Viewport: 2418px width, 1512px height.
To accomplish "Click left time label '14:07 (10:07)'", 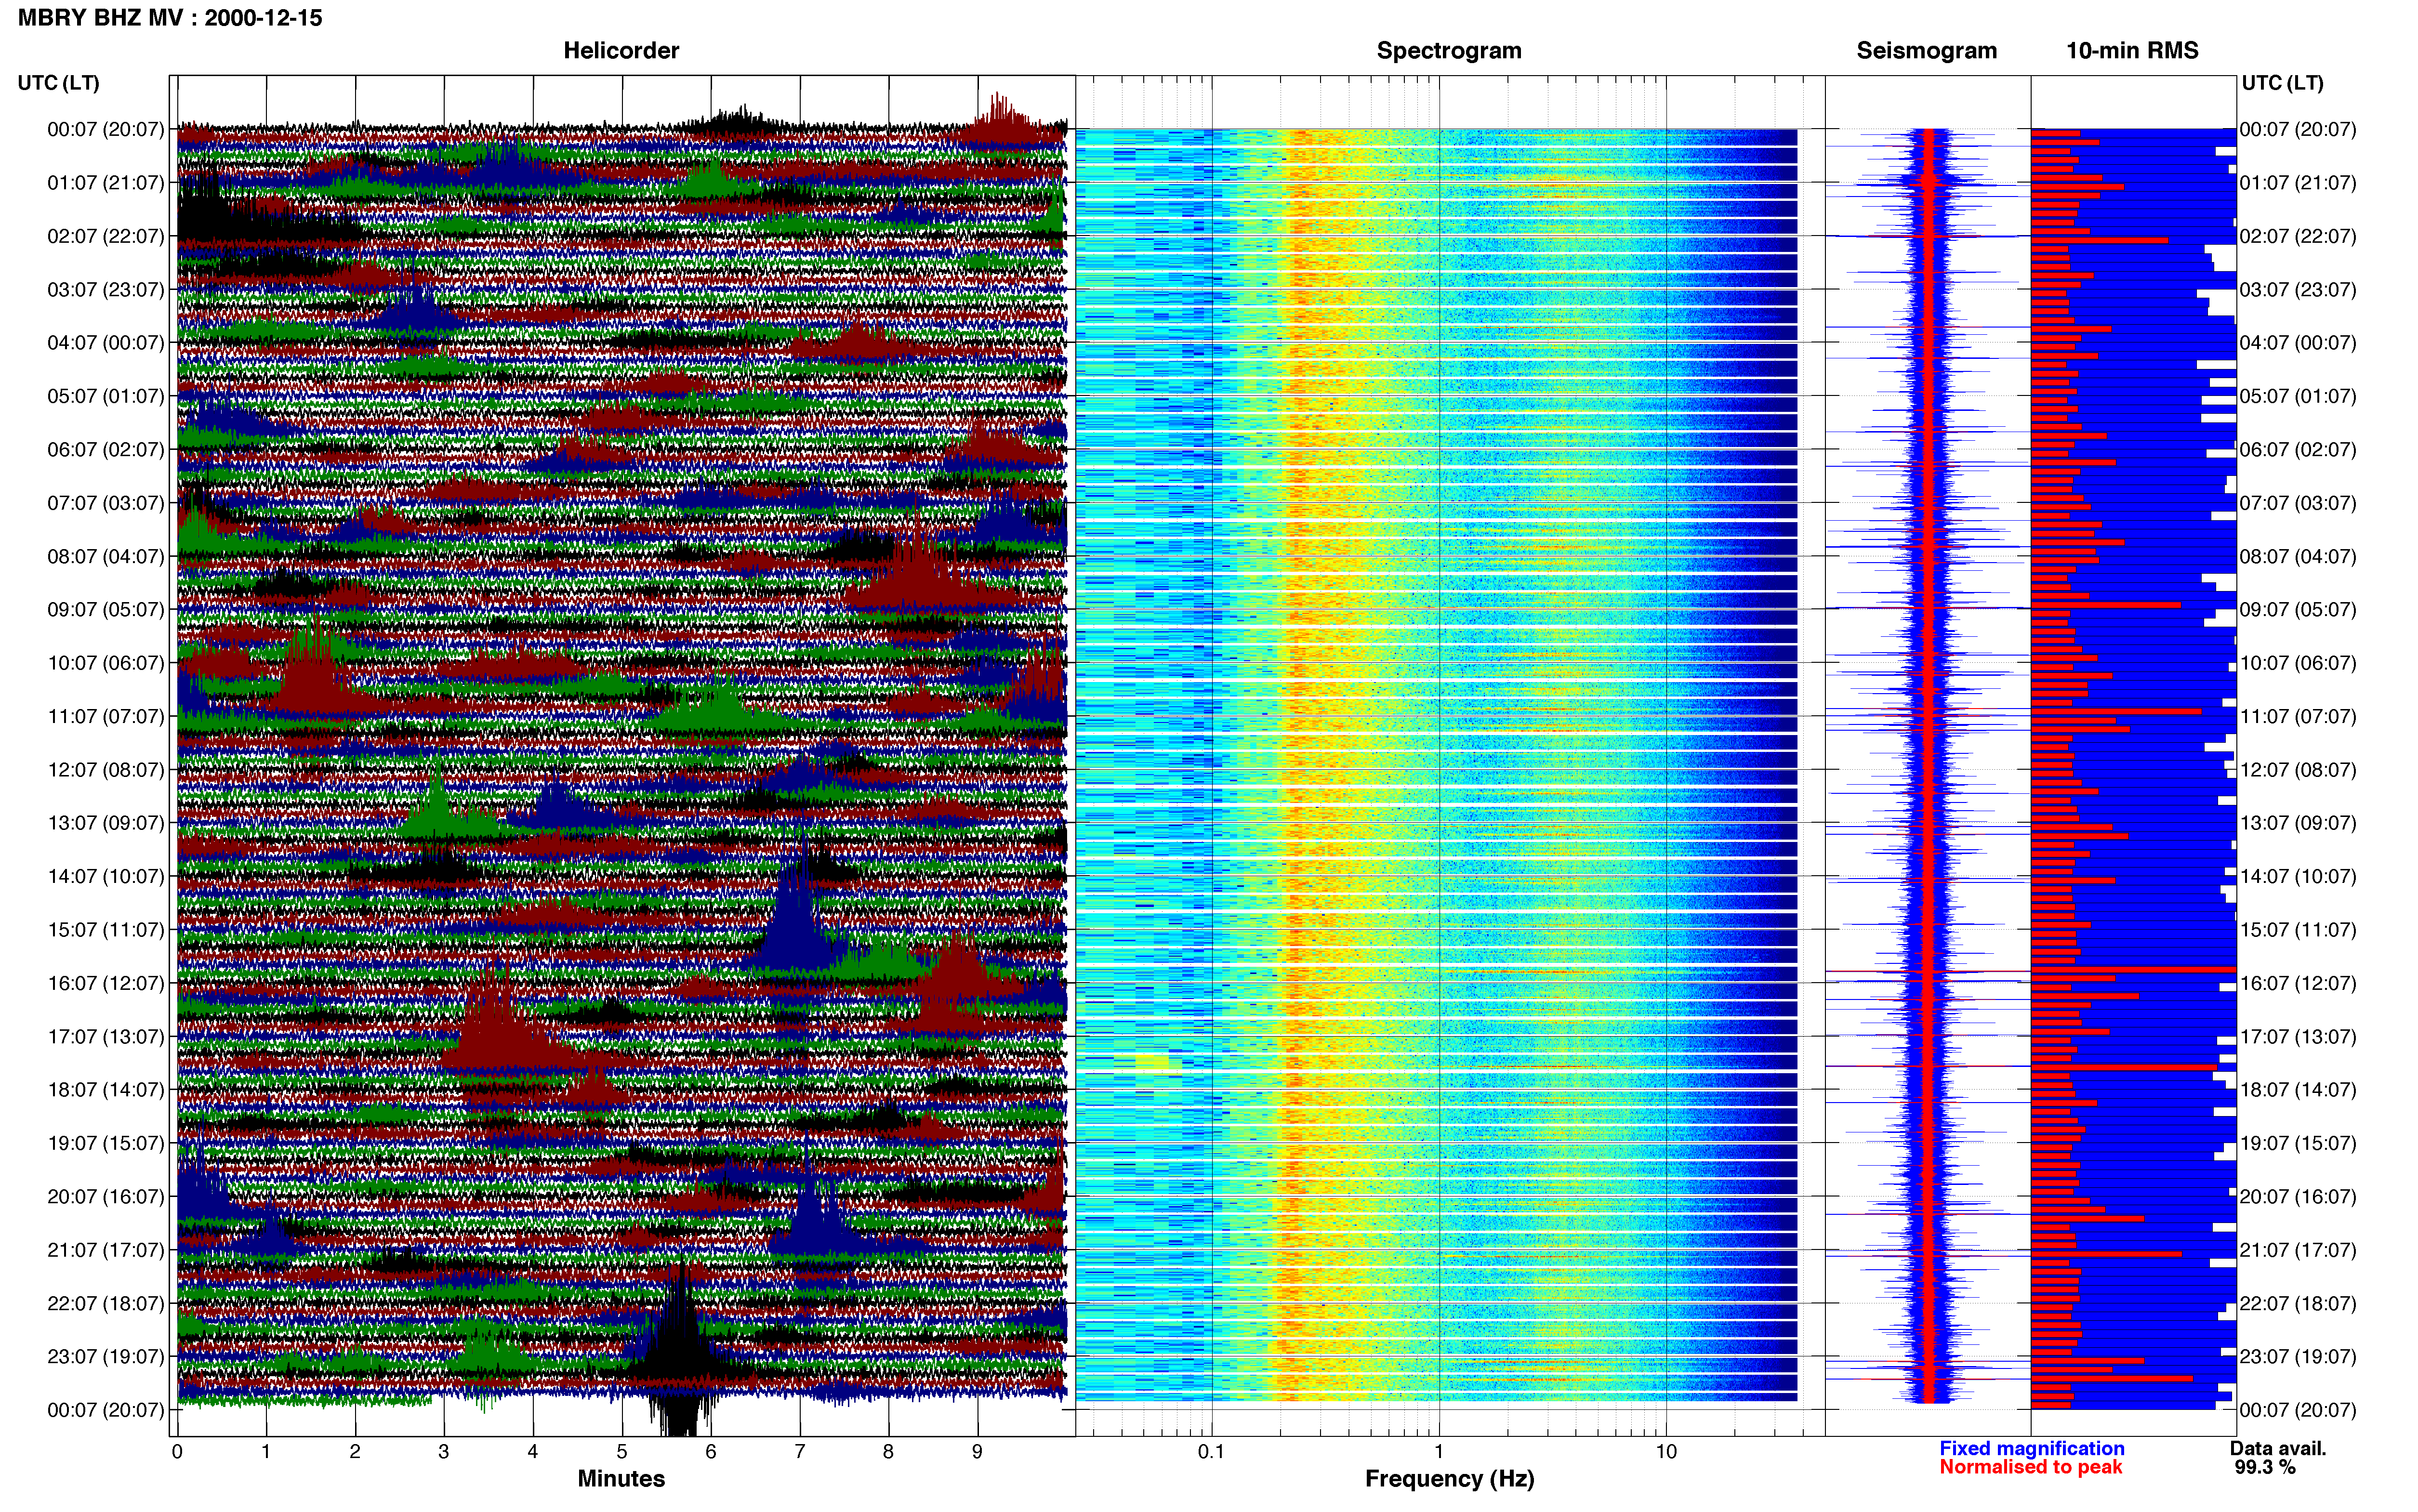I will 106,876.
